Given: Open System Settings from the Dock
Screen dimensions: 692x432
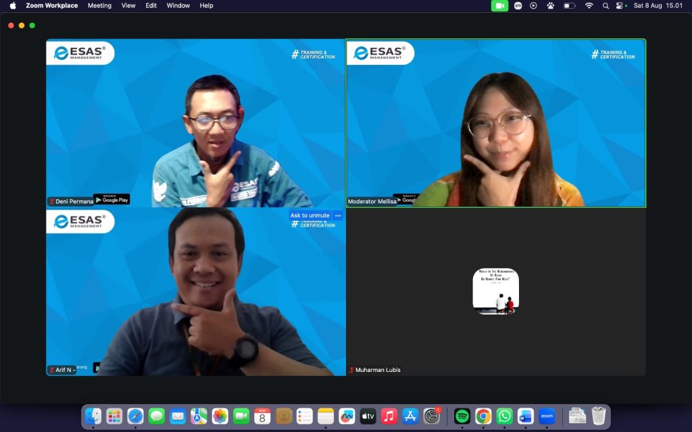Looking at the screenshot, I should [431, 416].
